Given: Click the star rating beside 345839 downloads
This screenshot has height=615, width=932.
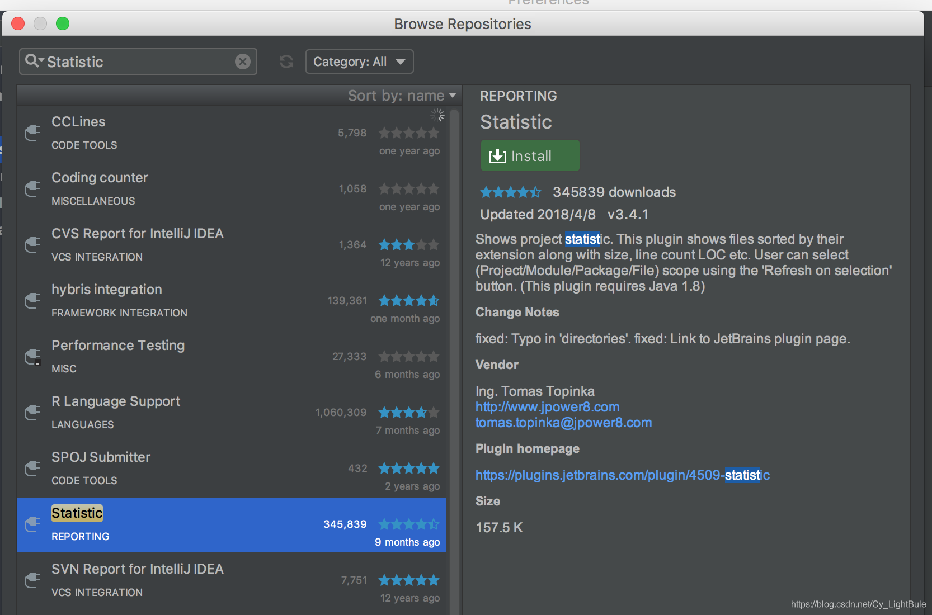Looking at the screenshot, I should tap(511, 192).
